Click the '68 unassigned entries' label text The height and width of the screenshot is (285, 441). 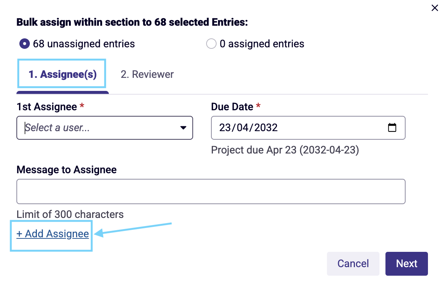(84, 44)
